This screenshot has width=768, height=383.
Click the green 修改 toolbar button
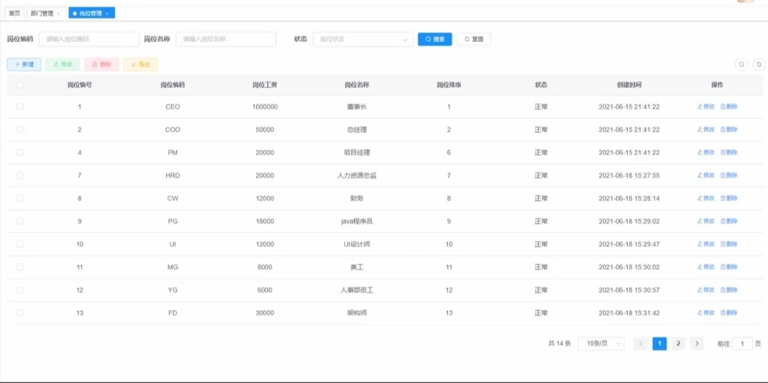coord(63,65)
